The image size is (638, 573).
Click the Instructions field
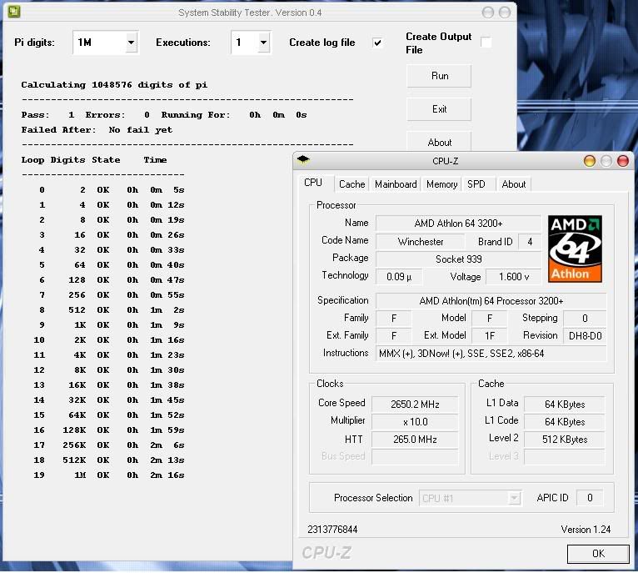click(491, 354)
